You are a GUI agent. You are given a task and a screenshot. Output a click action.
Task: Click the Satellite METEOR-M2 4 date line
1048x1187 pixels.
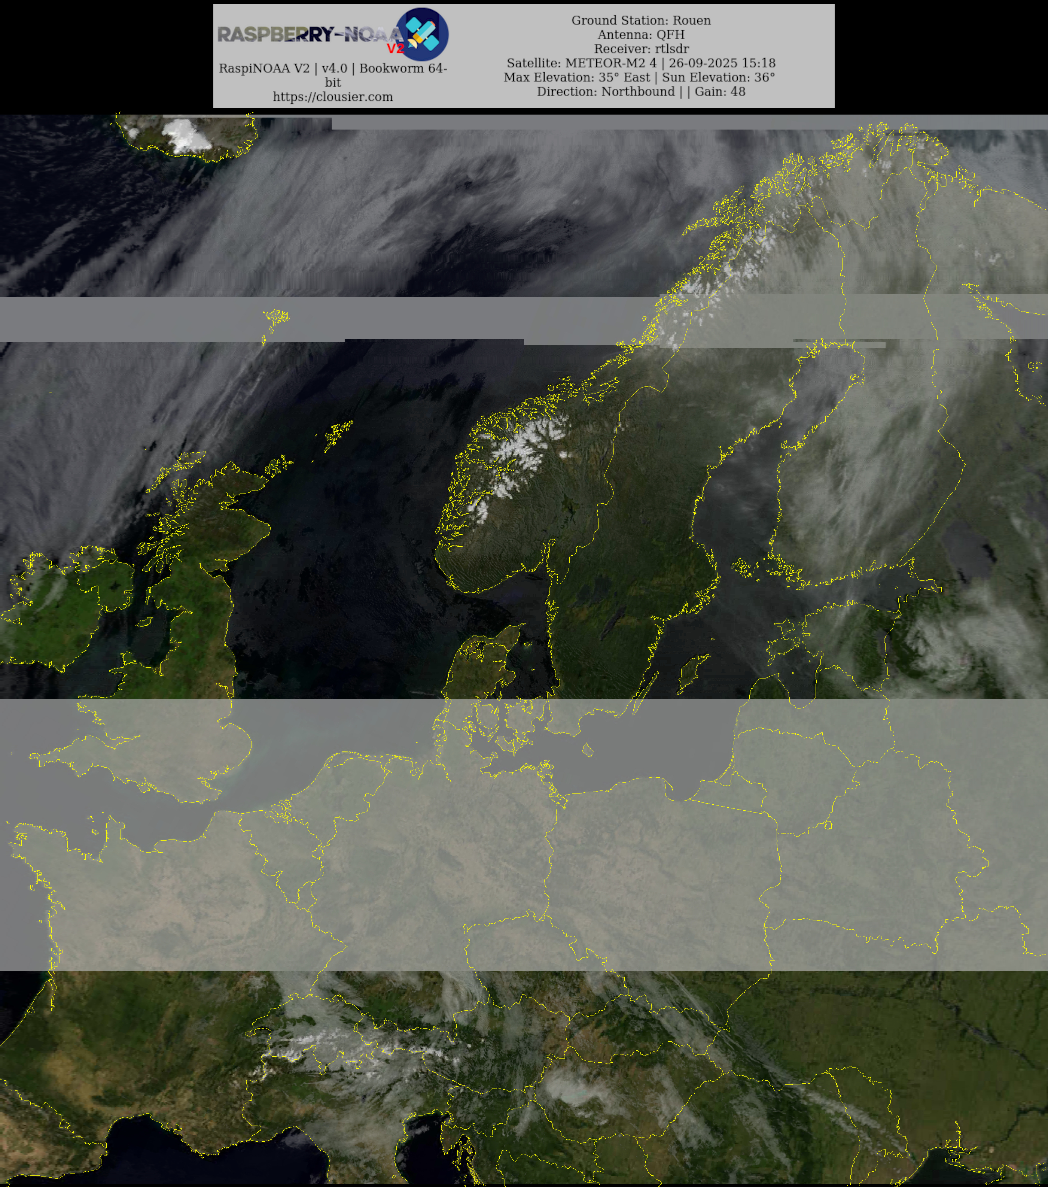tap(641, 63)
